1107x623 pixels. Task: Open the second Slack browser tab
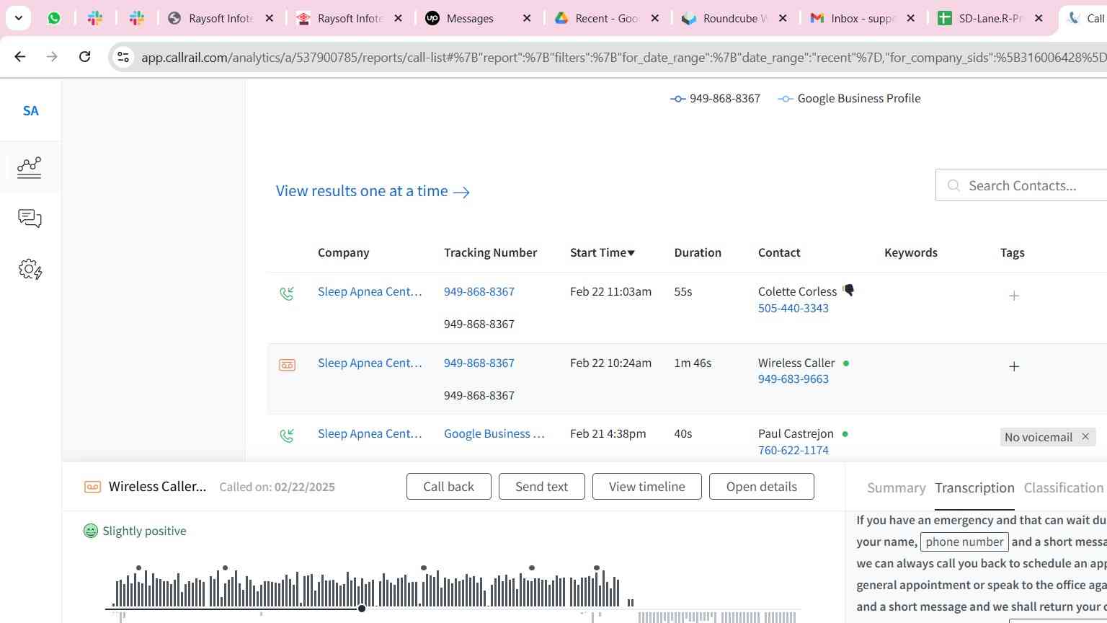point(137,18)
